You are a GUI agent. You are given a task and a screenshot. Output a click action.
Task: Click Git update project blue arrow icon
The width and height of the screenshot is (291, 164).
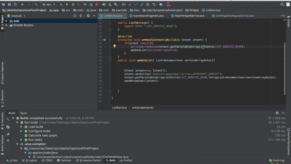130,5
